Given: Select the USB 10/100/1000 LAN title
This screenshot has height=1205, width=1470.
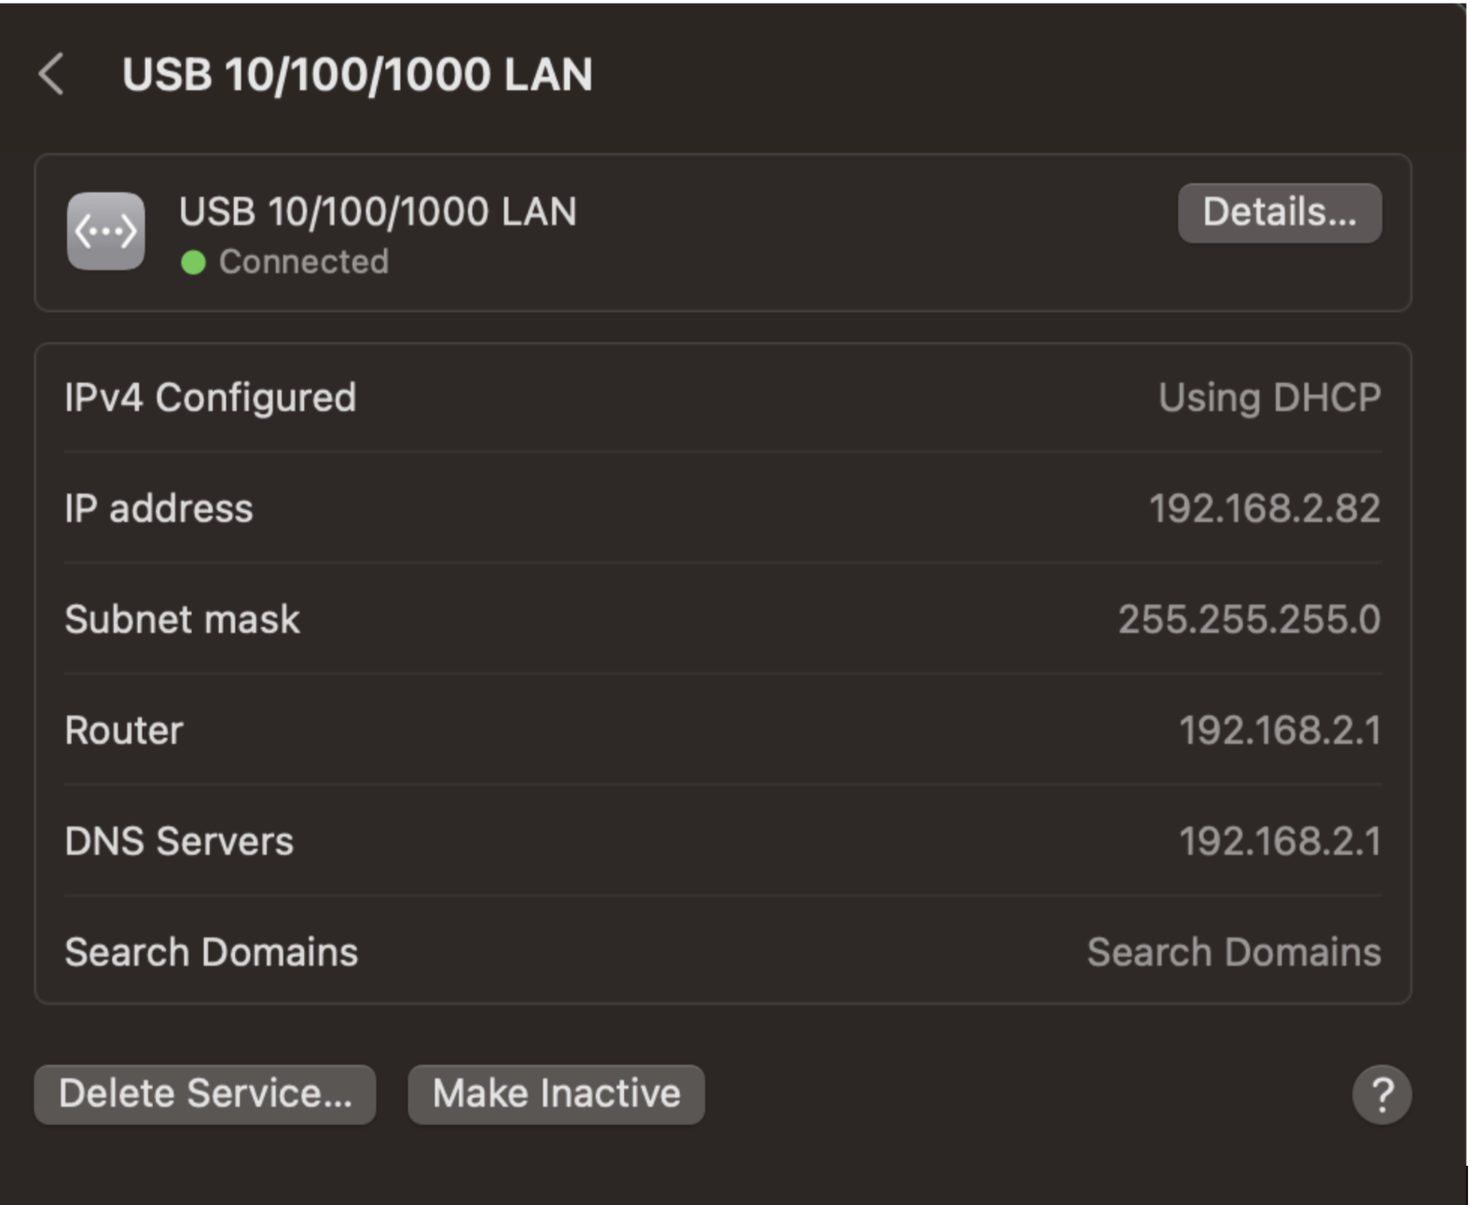Looking at the screenshot, I should (359, 75).
